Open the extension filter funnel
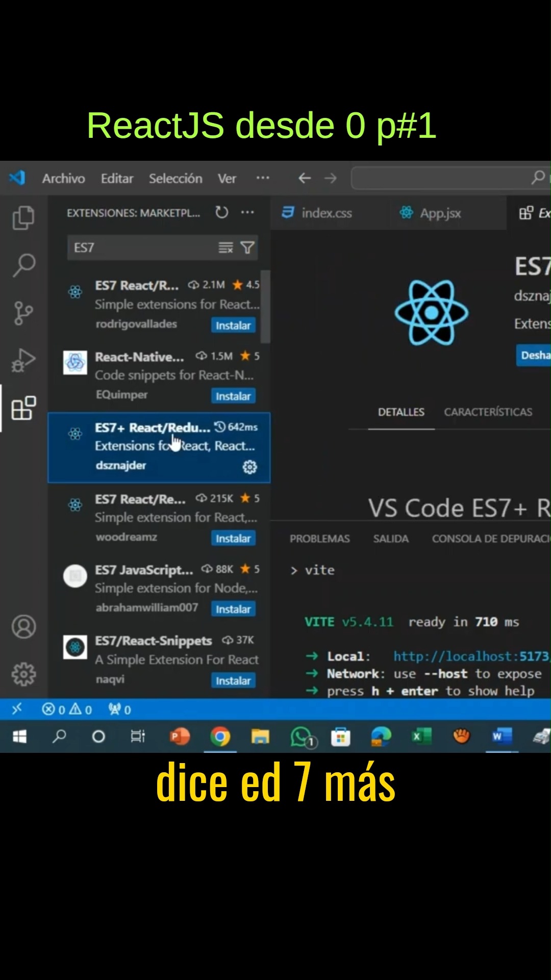 coord(247,248)
